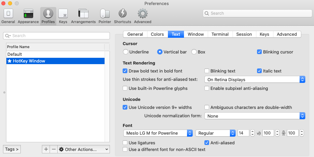This screenshot has width=314, height=157.
Task: Open the Unicode normalization form dropdown
Action: click(255, 116)
